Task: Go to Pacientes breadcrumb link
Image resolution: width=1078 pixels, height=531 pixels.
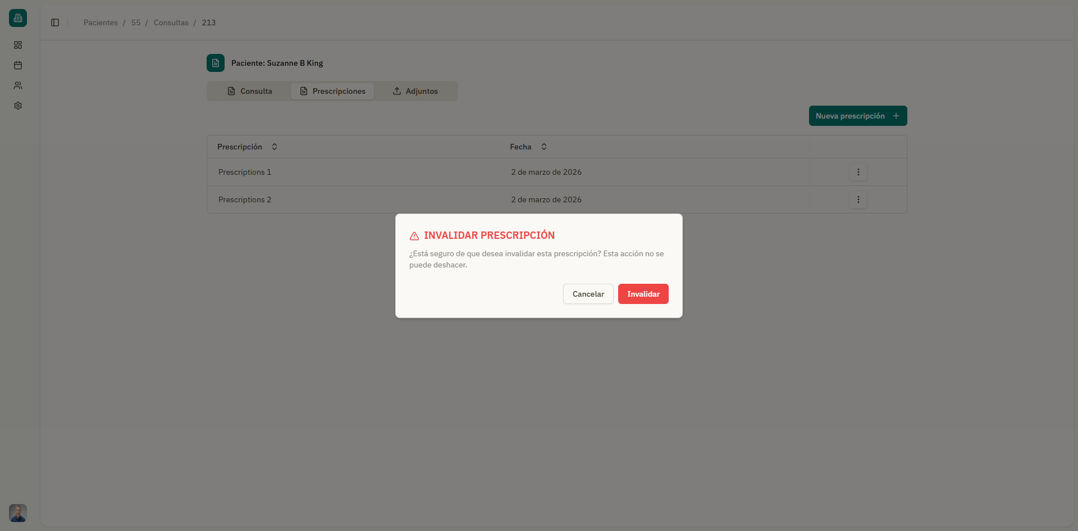Action: pos(101,22)
